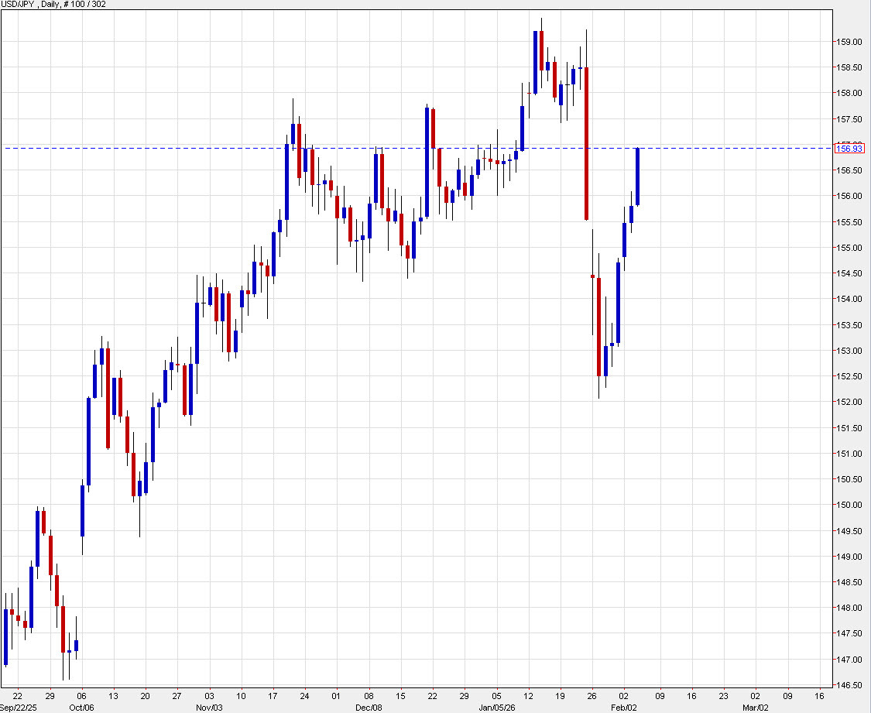871x713 pixels.
Task: Select the Mar/02 date label
Action: [756, 707]
